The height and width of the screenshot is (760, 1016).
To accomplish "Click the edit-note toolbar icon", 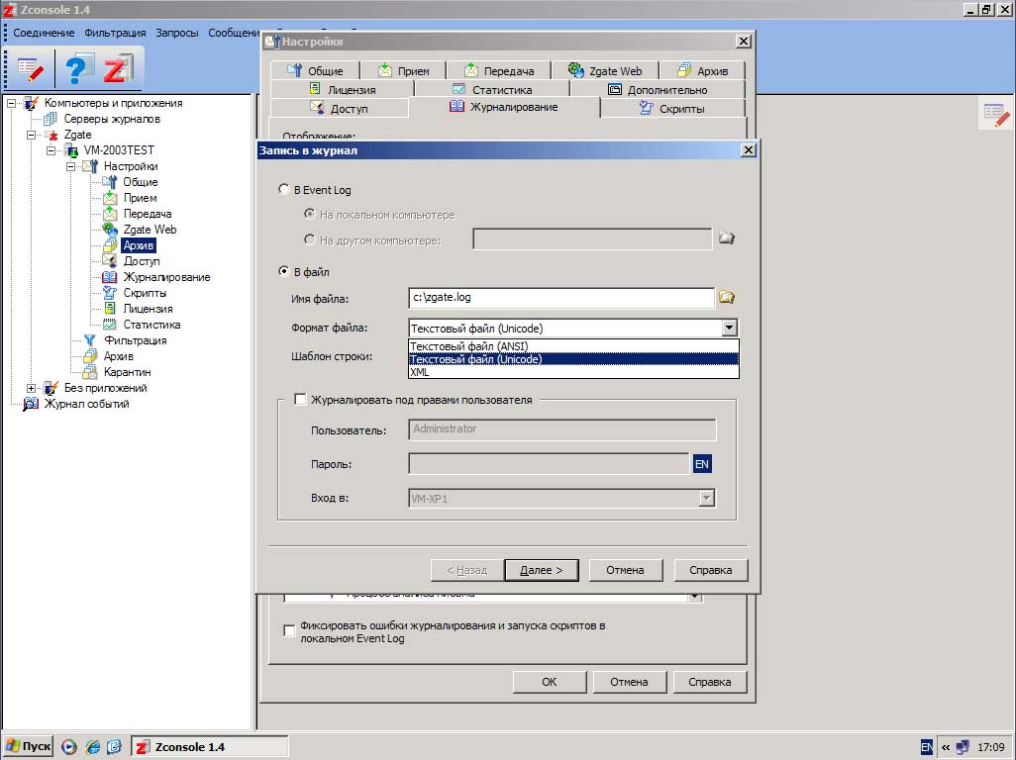I will [30, 68].
